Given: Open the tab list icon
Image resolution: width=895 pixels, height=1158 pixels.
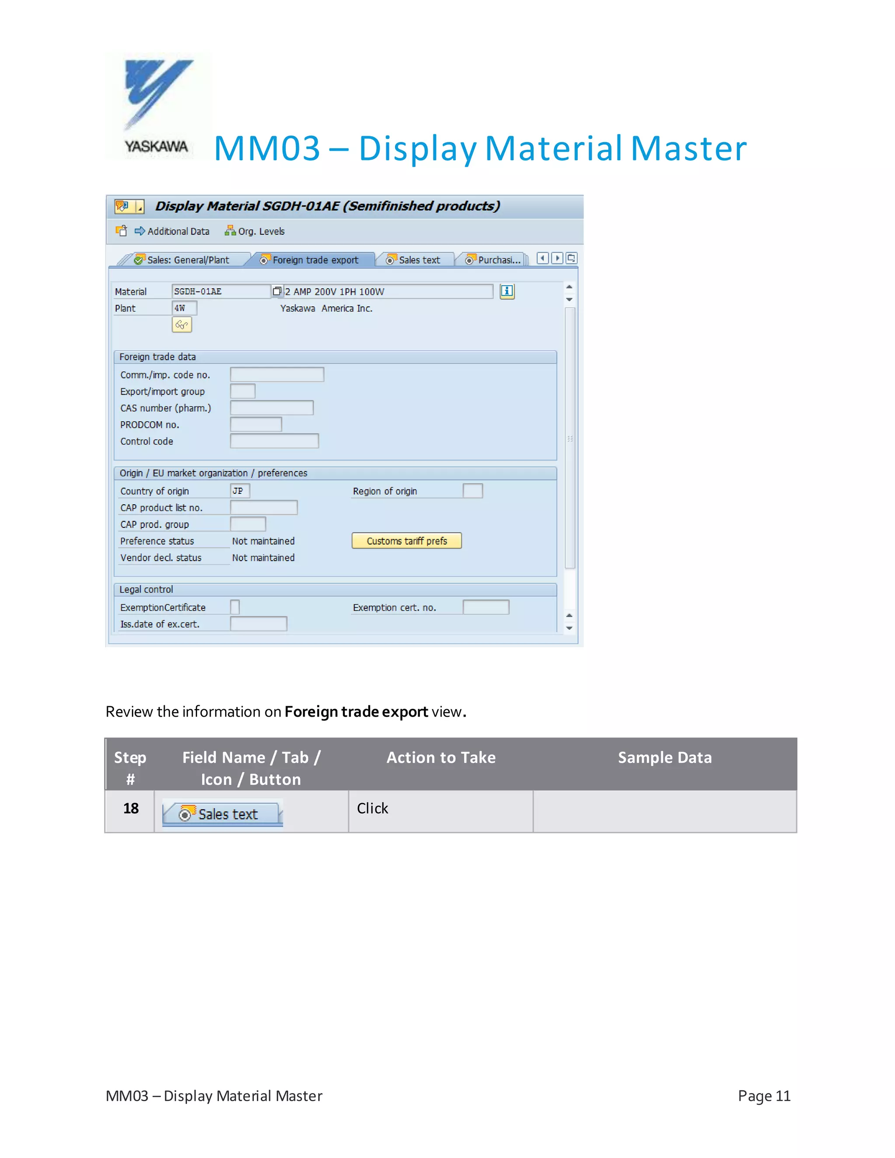Looking at the screenshot, I should [x=571, y=258].
